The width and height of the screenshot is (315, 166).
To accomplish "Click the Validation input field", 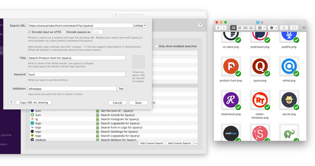I will coord(72,88).
